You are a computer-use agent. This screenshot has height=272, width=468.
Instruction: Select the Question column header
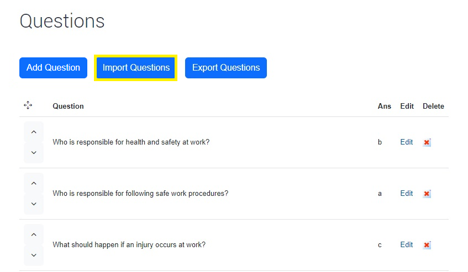click(x=68, y=106)
